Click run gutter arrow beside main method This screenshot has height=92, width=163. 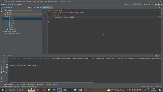point(45,13)
